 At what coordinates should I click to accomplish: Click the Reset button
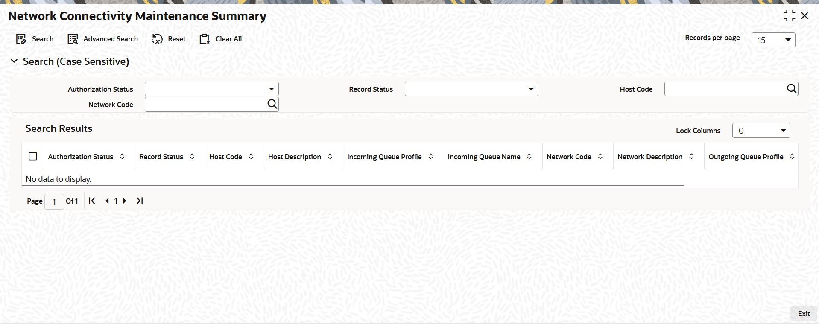[169, 39]
